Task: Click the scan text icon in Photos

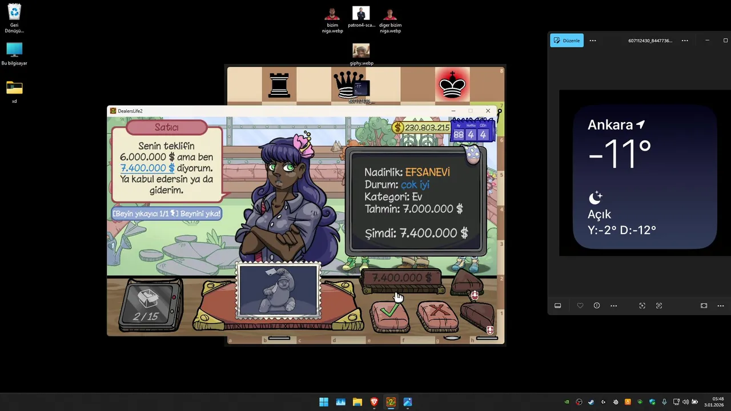Action: click(658, 306)
